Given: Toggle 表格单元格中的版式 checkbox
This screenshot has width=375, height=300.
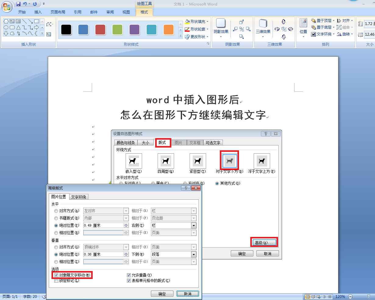Looking at the screenshot, I should [x=129, y=280].
